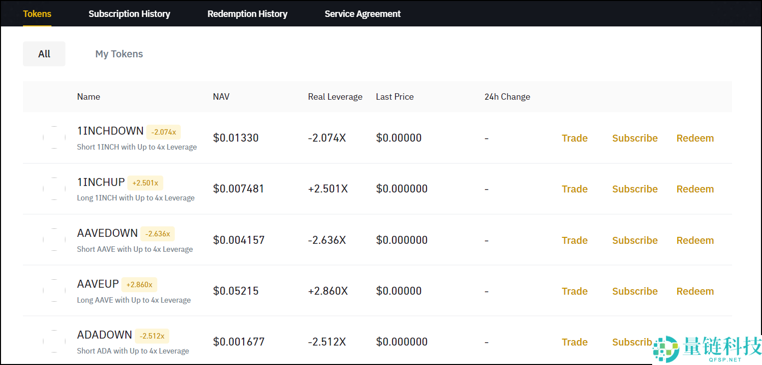This screenshot has height=365, width=762.
Task: Redeem the AAVEDOWN token
Action: click(x=695, y=240)
